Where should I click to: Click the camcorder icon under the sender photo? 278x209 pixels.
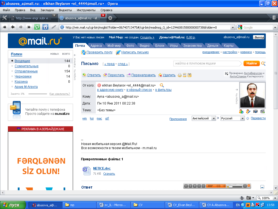(x=263, y=111)
